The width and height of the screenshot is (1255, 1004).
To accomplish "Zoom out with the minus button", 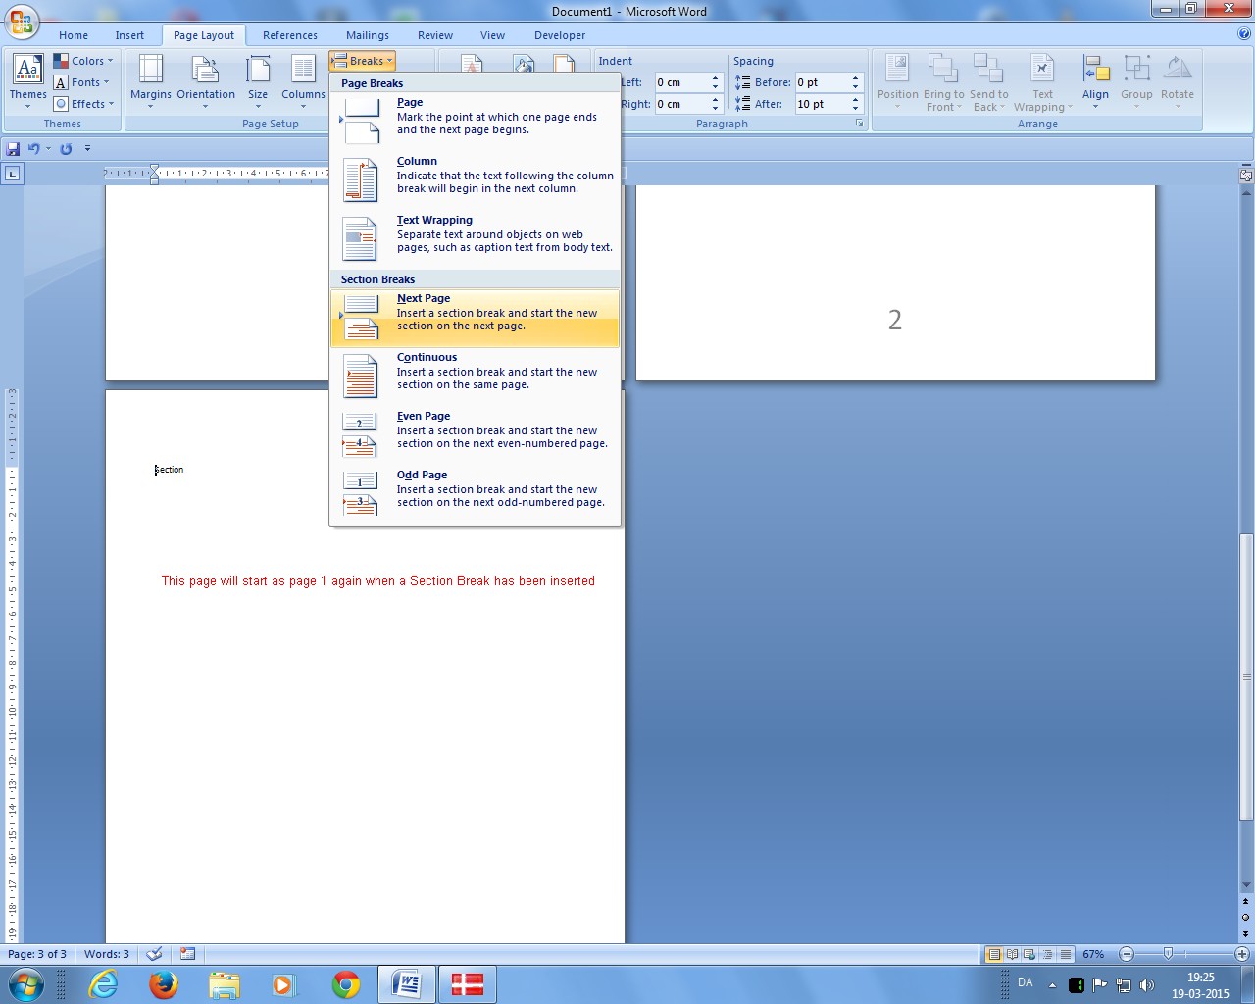I will (1127, 954).
